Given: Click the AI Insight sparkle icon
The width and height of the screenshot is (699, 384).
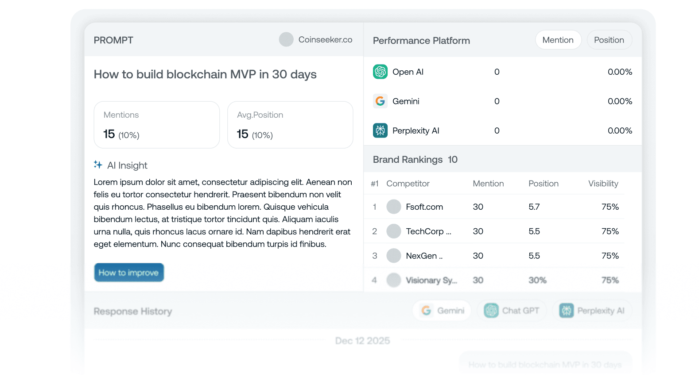Looking at the screenshot, I should (x=98, y=165).
